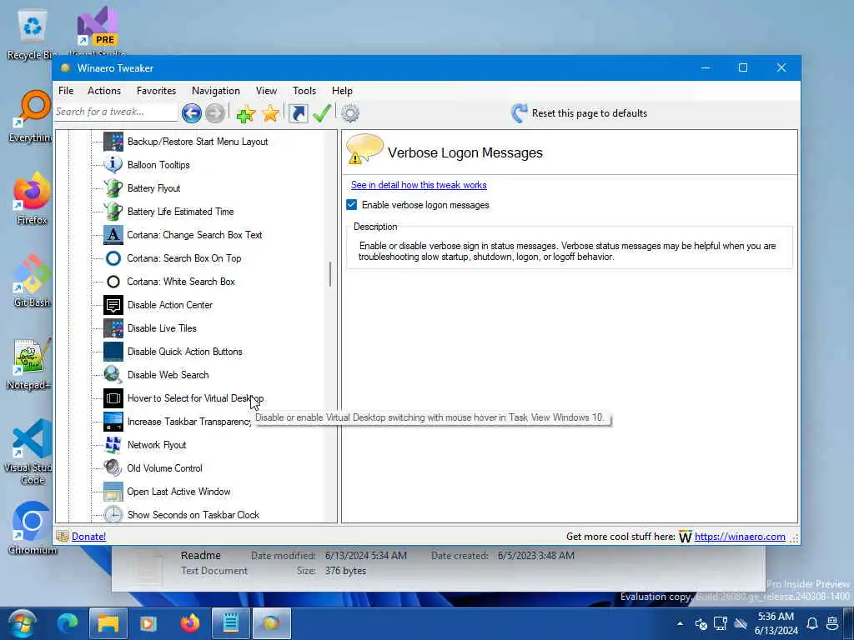
Task: Open Microsoft Edge from the taskbar
Action: [x=68, y=623]
